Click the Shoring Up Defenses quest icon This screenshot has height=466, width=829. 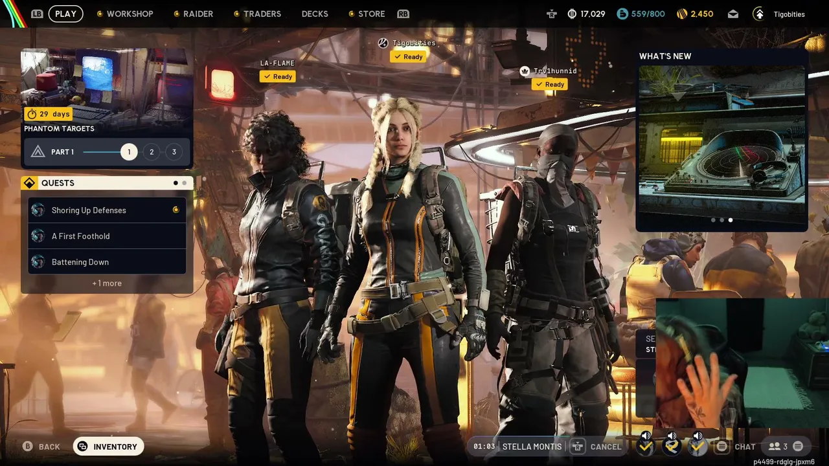pyautogui.click(x=38, y=210)
